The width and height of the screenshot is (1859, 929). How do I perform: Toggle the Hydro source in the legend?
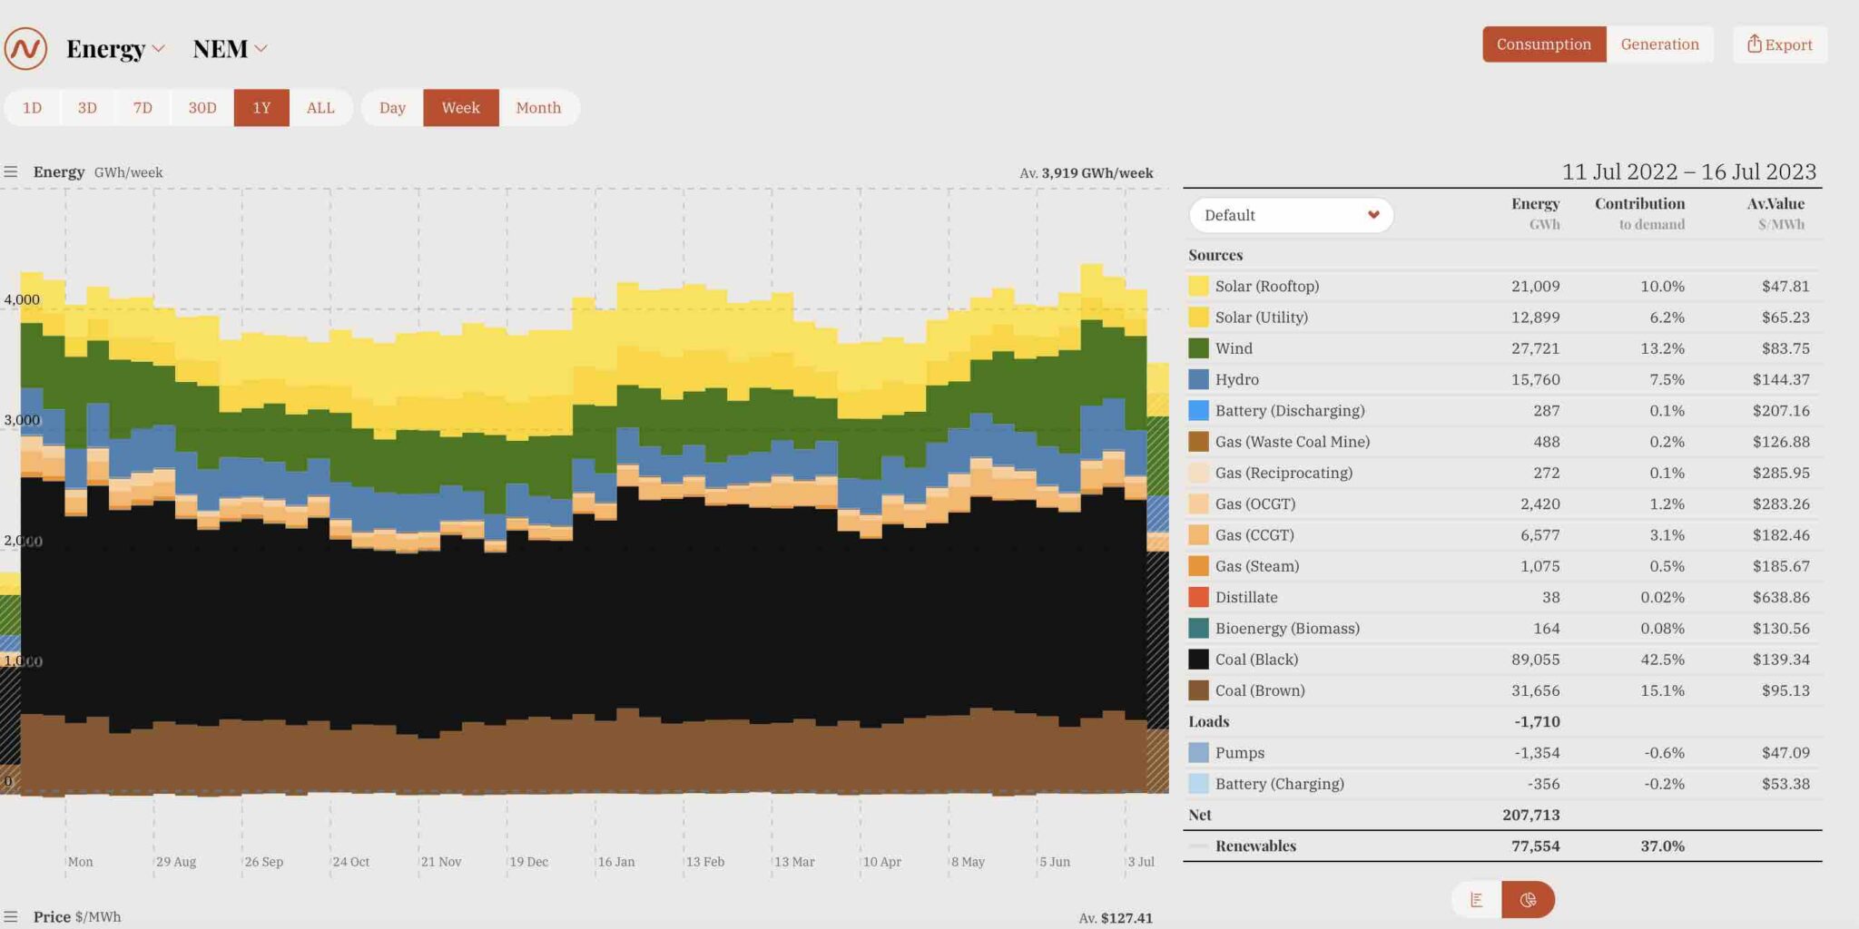[1236, 379]
